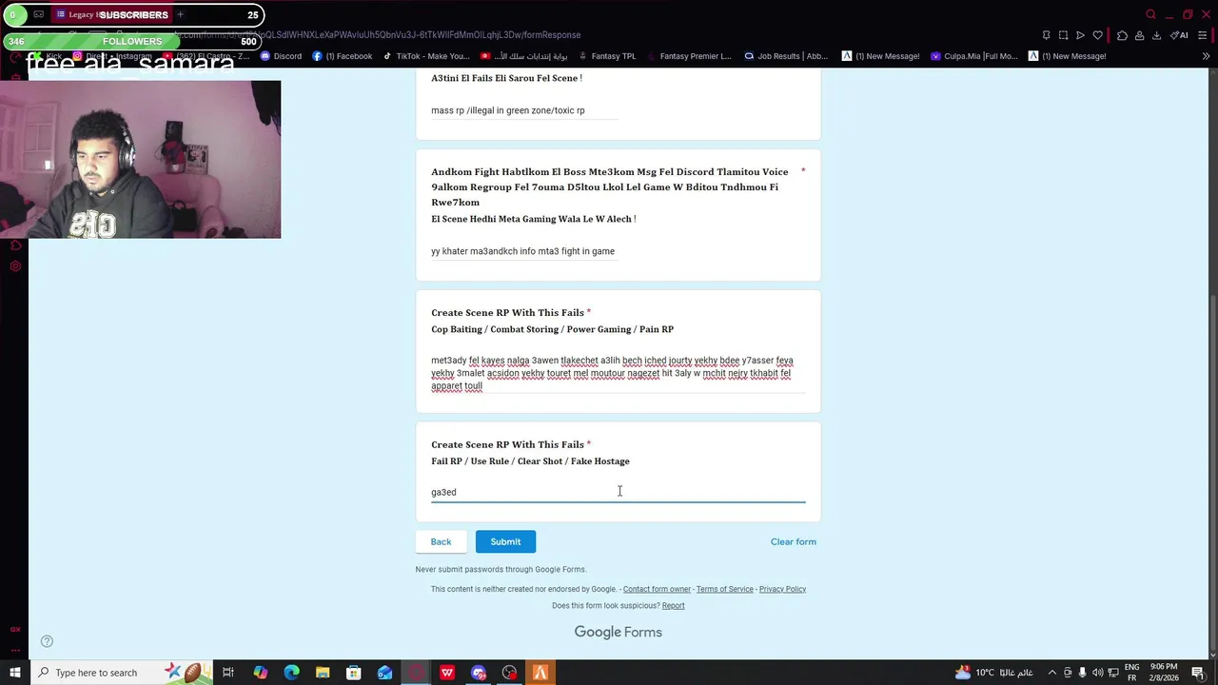The width and height of the screenshot is (1218, 685).
Task: Click the Google Forms logo
Action: [x=618, y=632]
